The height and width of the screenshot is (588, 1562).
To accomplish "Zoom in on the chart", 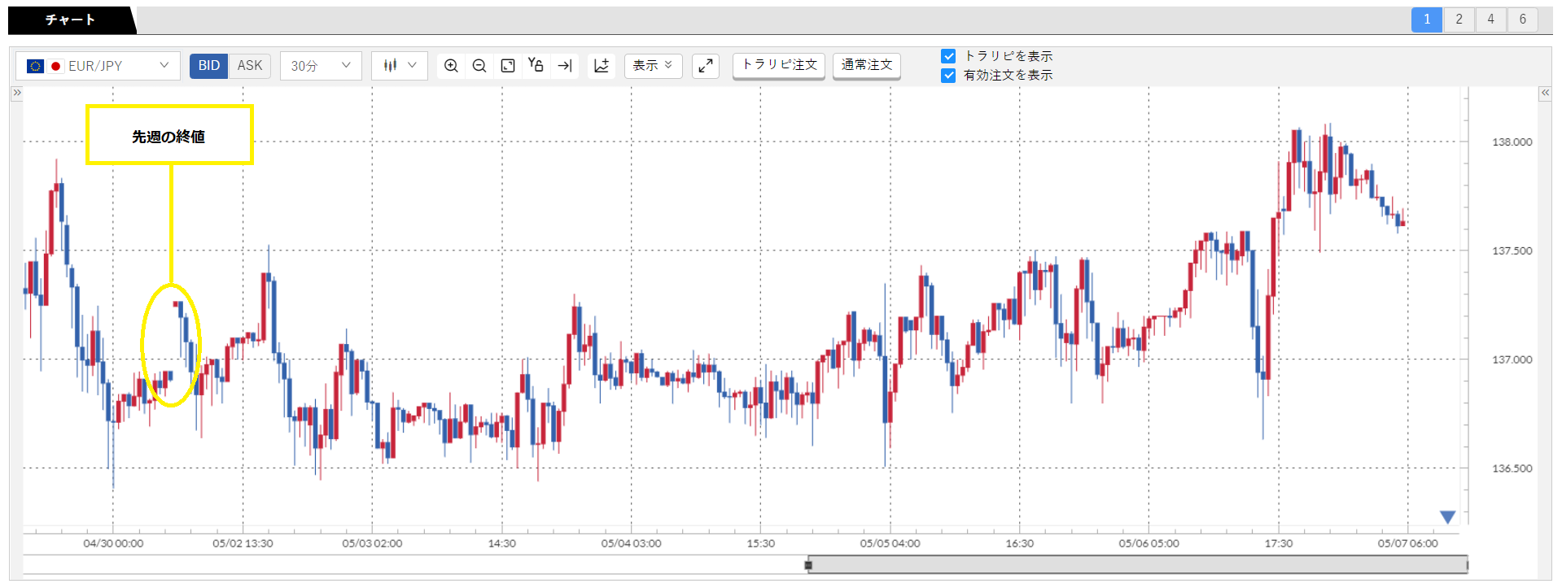I will coord(451,66).
